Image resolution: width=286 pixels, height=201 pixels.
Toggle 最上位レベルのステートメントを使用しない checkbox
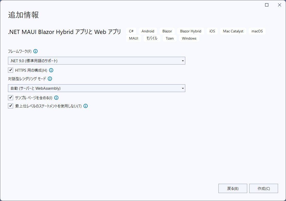click(x=11, y=106)
